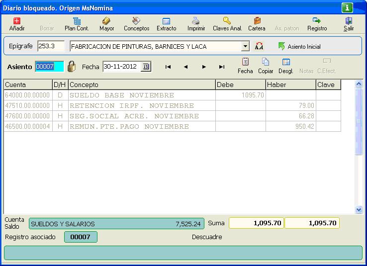Select account 47510.00.00000 cell

click(28, 105)
